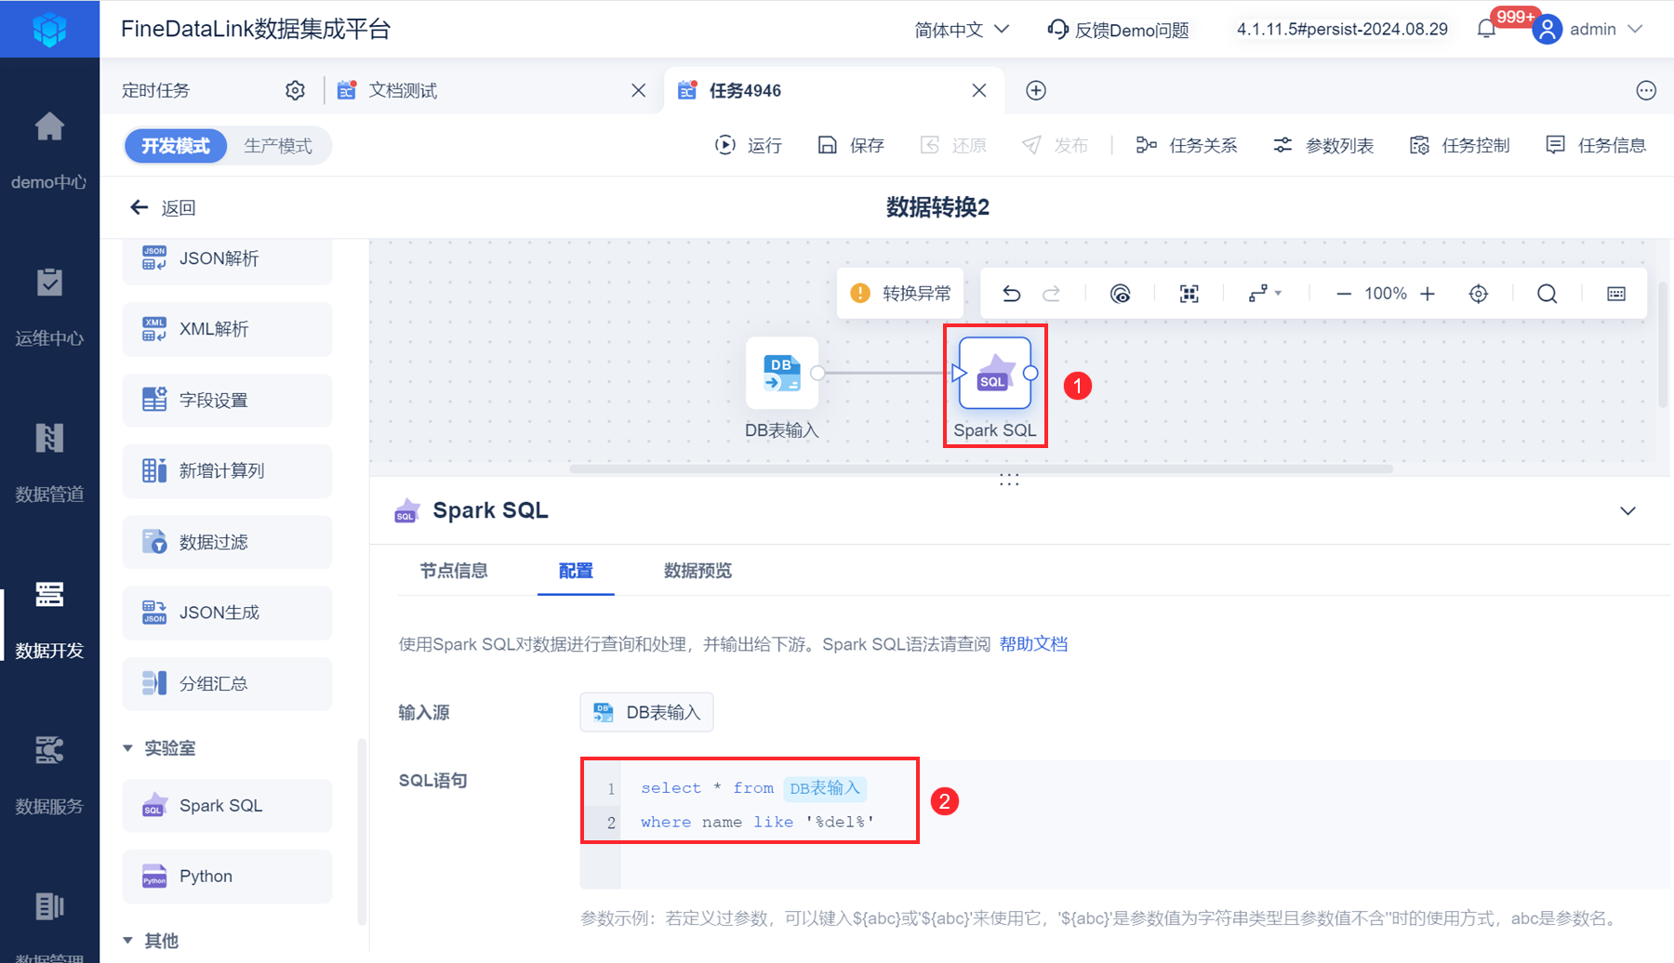Open the canvas keyboard shortcuts icon

coord(1616,294)
